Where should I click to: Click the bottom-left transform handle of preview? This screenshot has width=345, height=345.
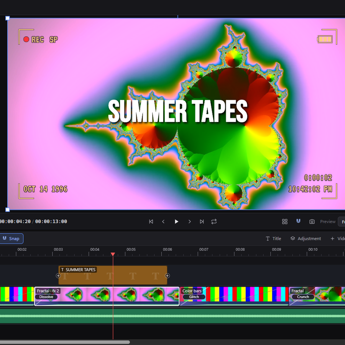coord(8,210)
